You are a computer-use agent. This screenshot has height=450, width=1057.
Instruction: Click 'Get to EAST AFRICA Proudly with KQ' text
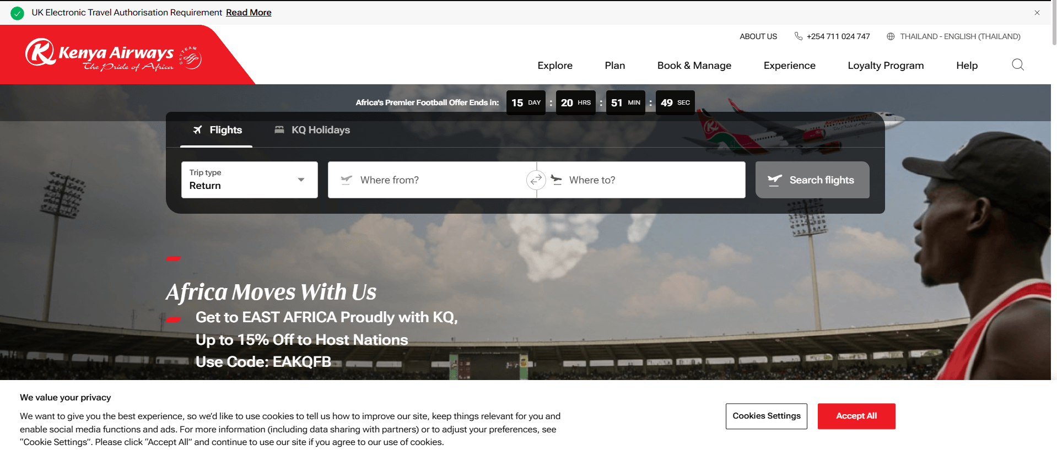pyautogui.click(x=326, y=317)
